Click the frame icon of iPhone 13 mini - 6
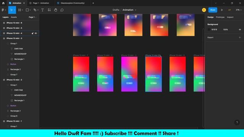 4,23
